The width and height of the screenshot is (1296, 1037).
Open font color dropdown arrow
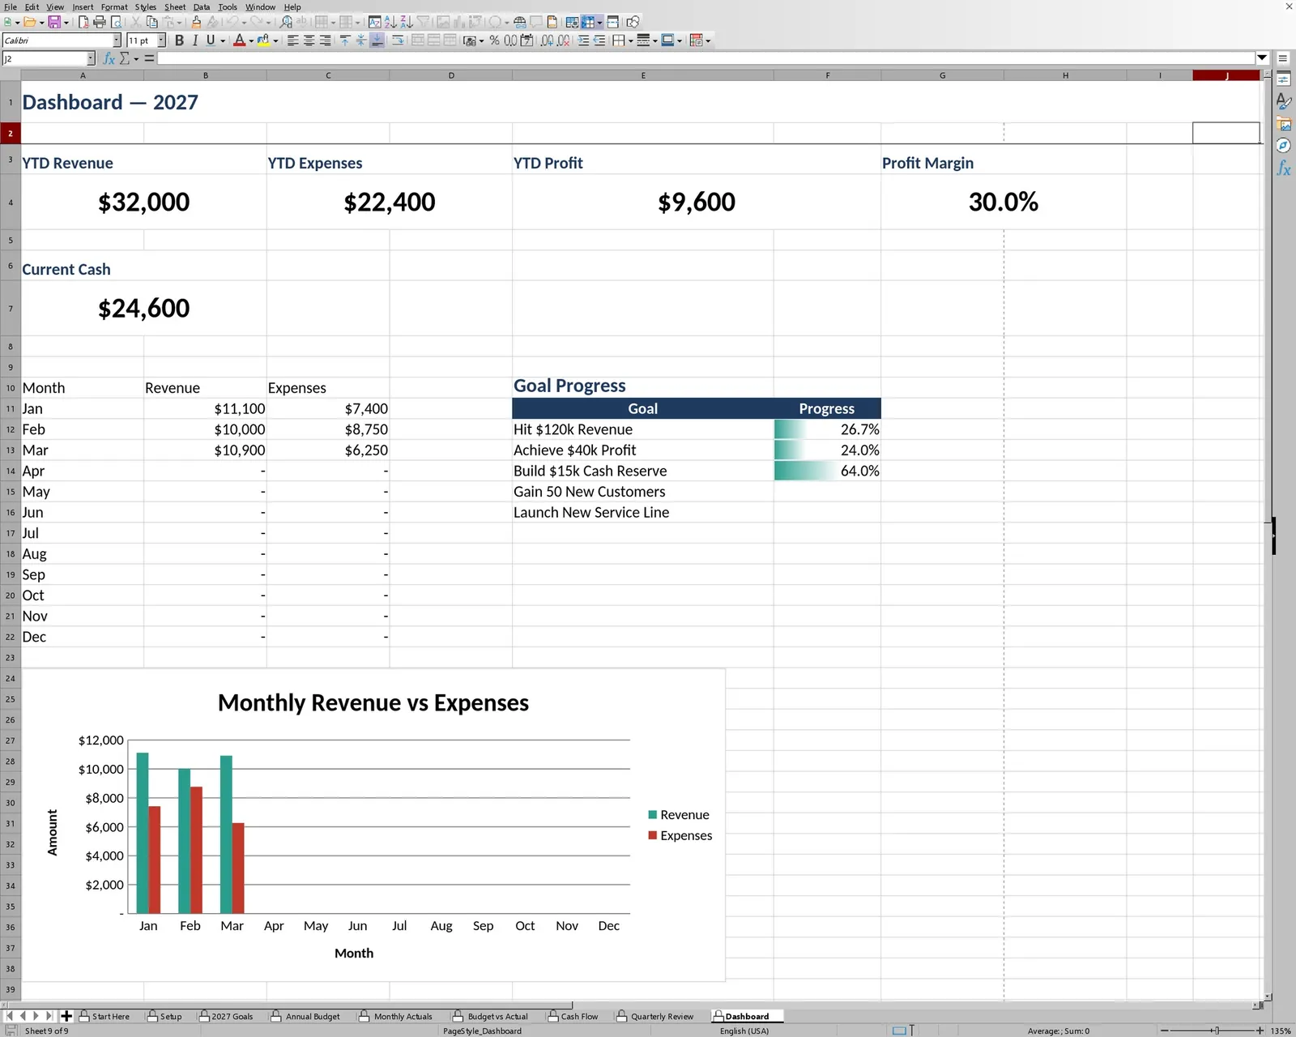pos(251,41)
